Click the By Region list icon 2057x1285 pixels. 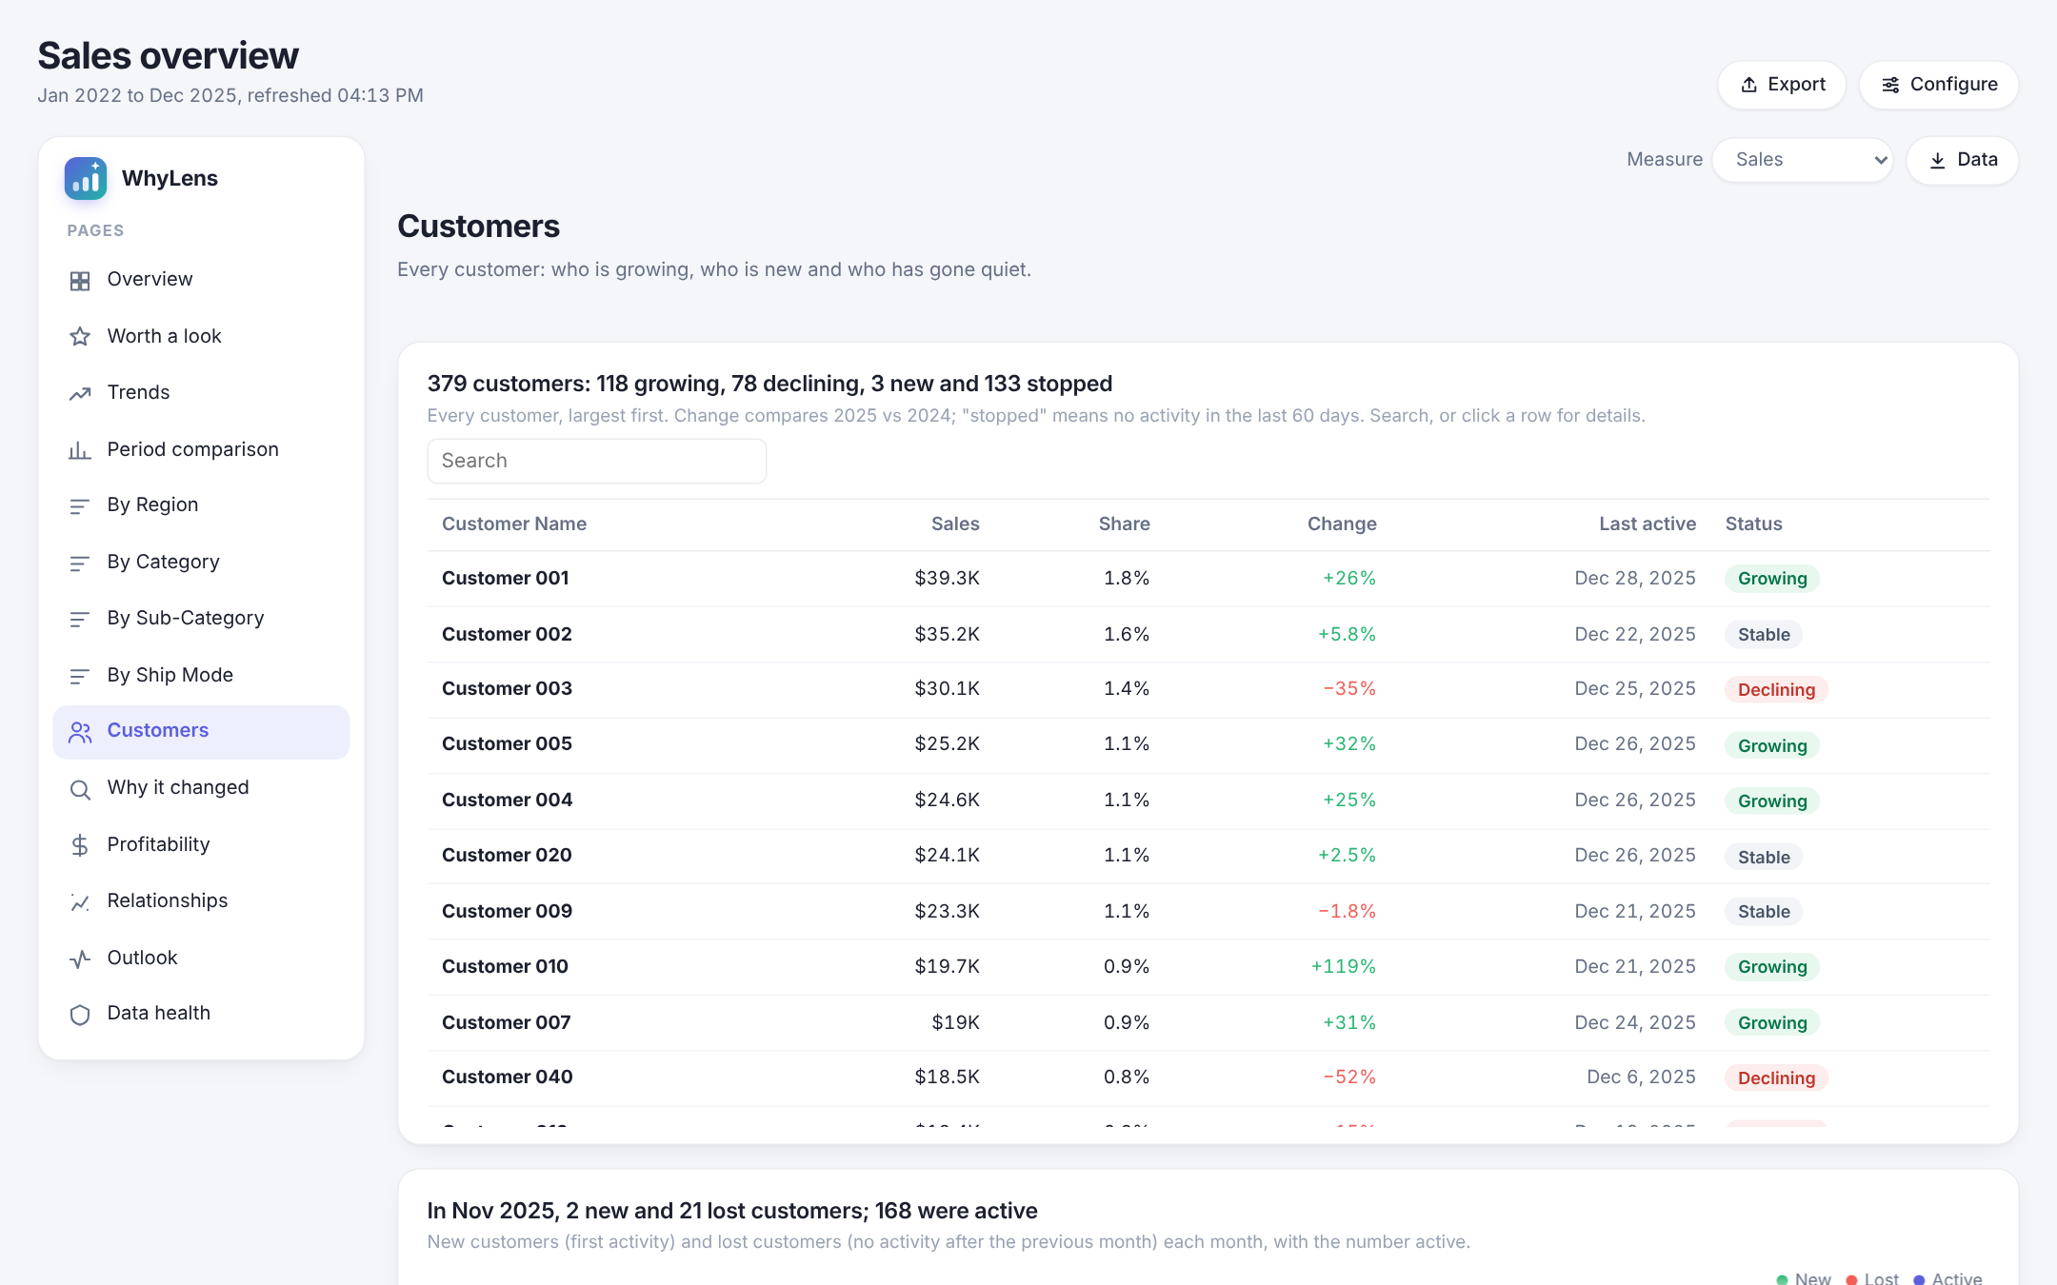80,506
